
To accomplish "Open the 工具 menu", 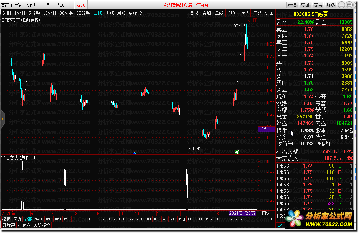I will point(46,5).
